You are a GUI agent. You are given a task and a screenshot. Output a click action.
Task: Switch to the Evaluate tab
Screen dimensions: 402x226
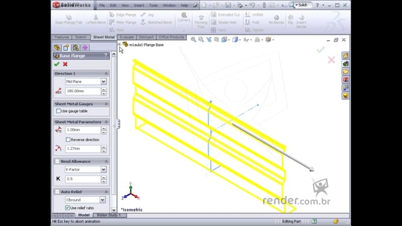pyautogui.click(x=127, y=37)
